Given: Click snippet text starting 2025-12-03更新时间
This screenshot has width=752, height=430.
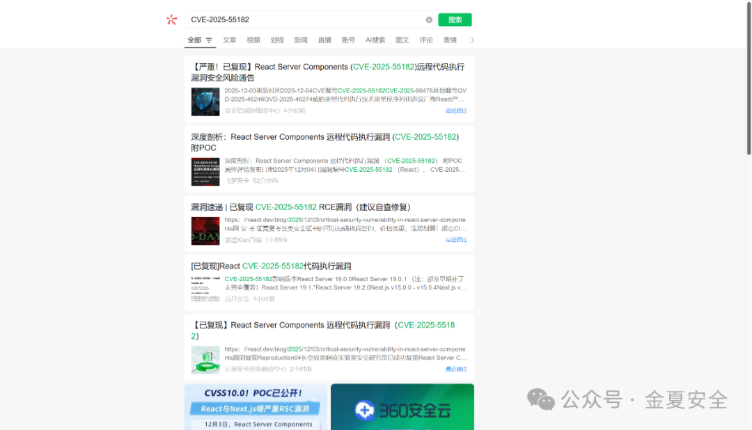Looking at the screenshot, I should pos(345,95).
